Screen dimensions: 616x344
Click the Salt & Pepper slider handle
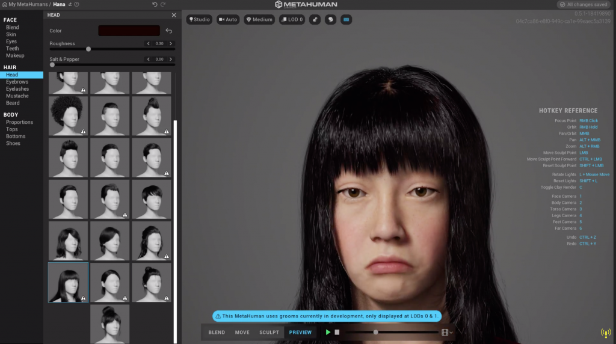(x=52, y=65)
